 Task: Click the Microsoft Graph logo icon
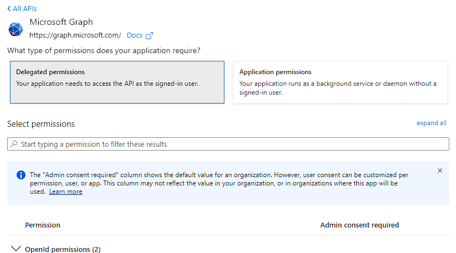coord(16,29)
